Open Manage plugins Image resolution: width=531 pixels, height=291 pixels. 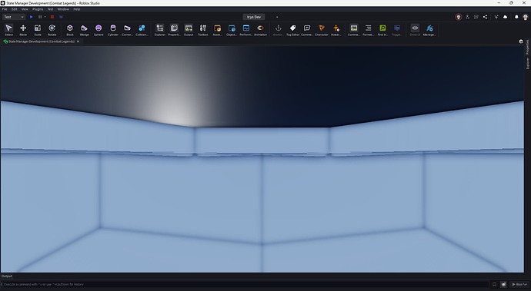coord(429,30)
